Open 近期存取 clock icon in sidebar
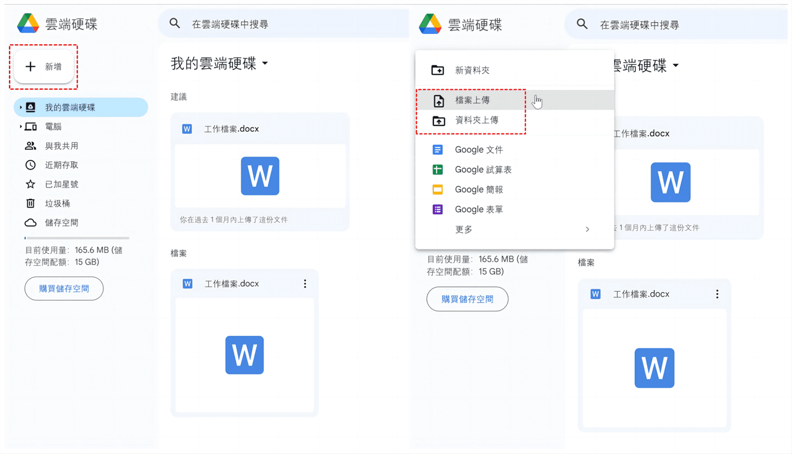This screenshot has width=792, height=454. click(31, 165)
